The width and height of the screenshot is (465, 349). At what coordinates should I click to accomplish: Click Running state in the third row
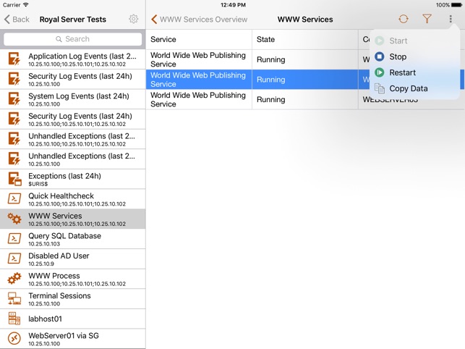270,99
